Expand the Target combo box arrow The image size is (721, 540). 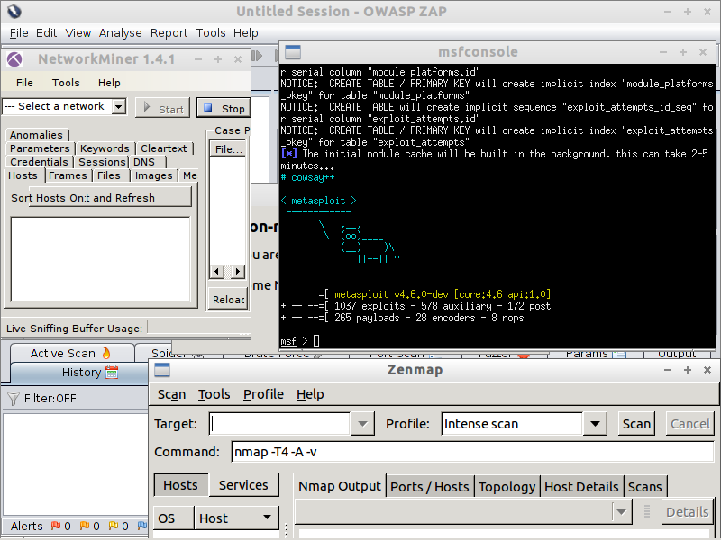pyautogui.click(x=363, y=423)
